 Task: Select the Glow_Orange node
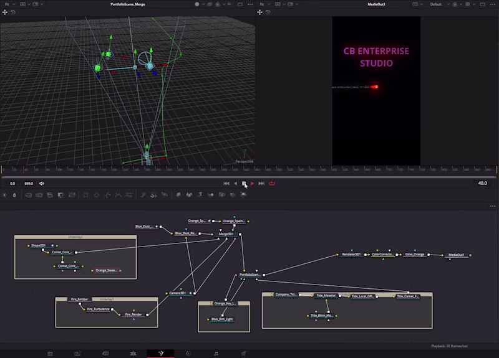(414, 255)
